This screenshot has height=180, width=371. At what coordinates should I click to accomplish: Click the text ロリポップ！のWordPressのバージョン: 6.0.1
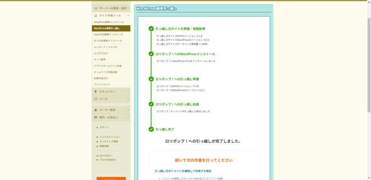[x=180, y=90]
